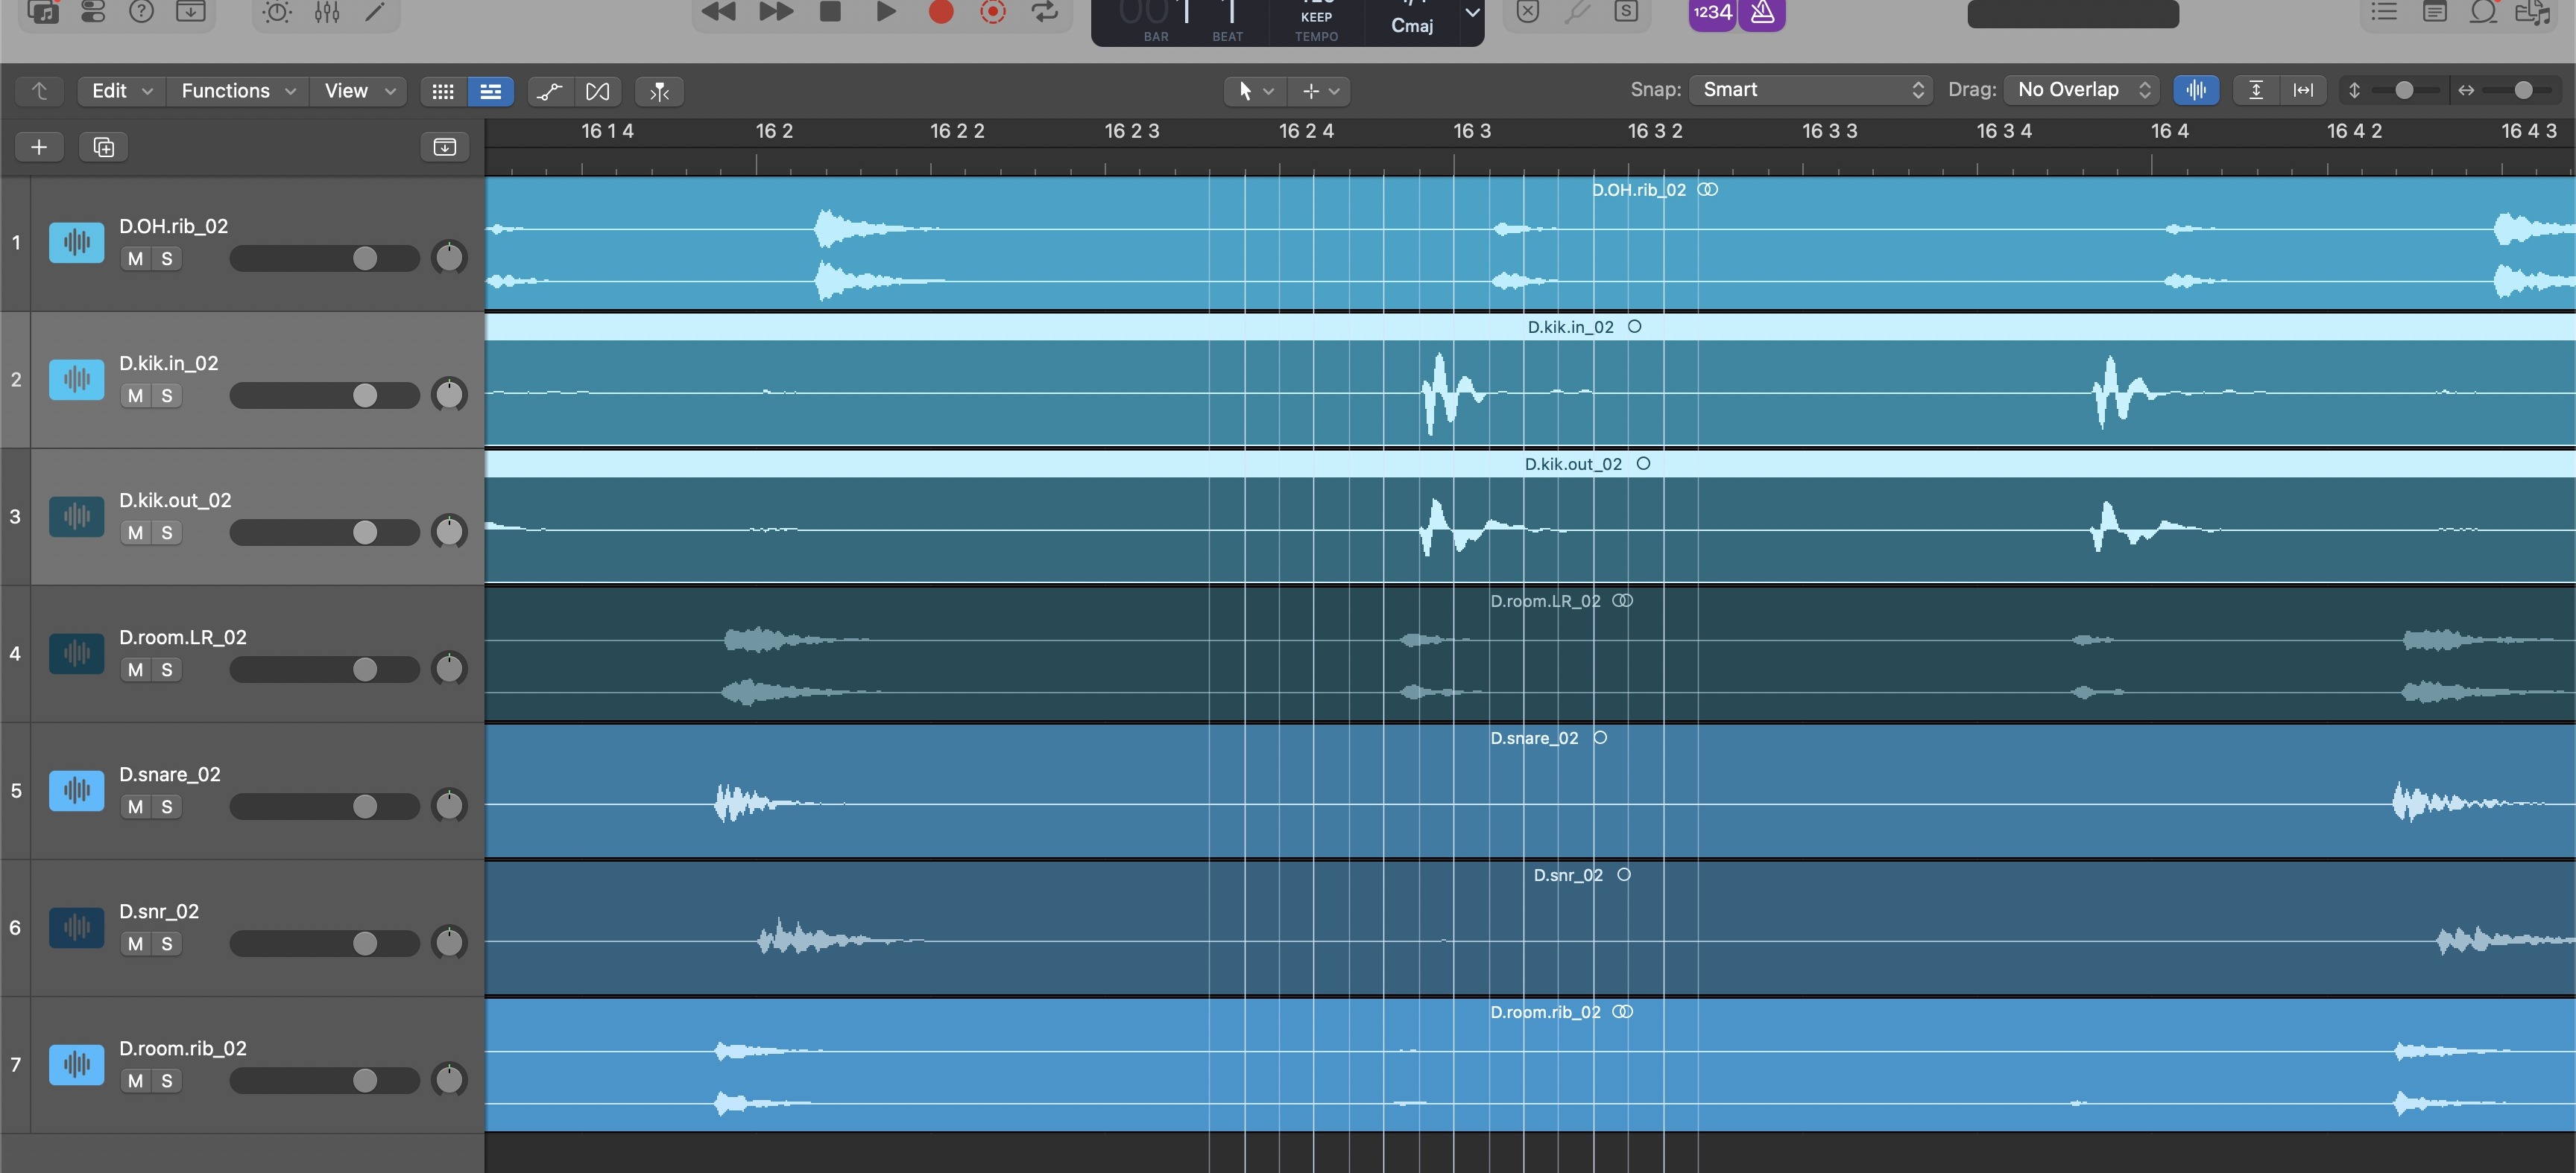Activate the Capture Recording button

coord(993,11)
